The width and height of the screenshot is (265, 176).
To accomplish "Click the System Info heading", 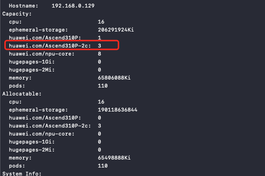I will point(22,174).
